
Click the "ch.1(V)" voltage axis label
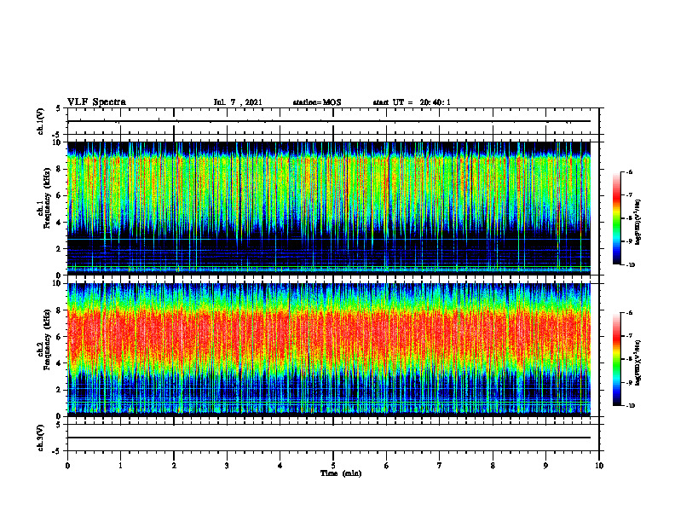tap(40, 121)
